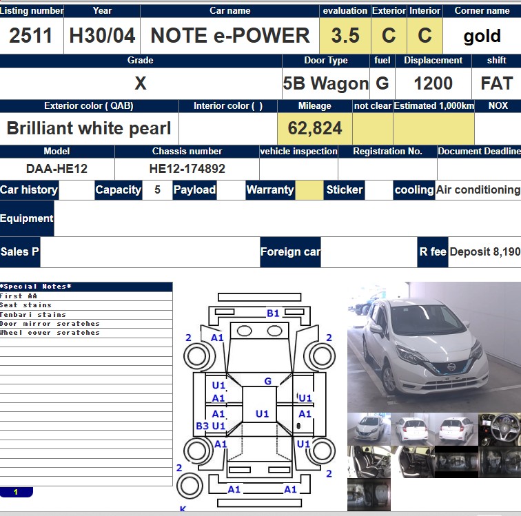Click the page 1 button below notes
Screen dimensions: 521x516
[16, 492]
